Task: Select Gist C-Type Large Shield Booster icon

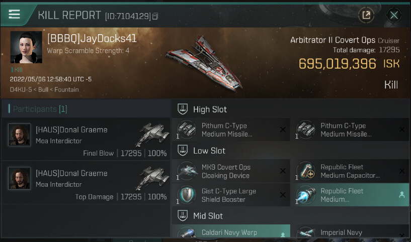Action: pyautogui.click(x=187, y=195)
